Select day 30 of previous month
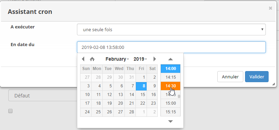The height and width of the screenshot is (130, 279). click(119, 77)
